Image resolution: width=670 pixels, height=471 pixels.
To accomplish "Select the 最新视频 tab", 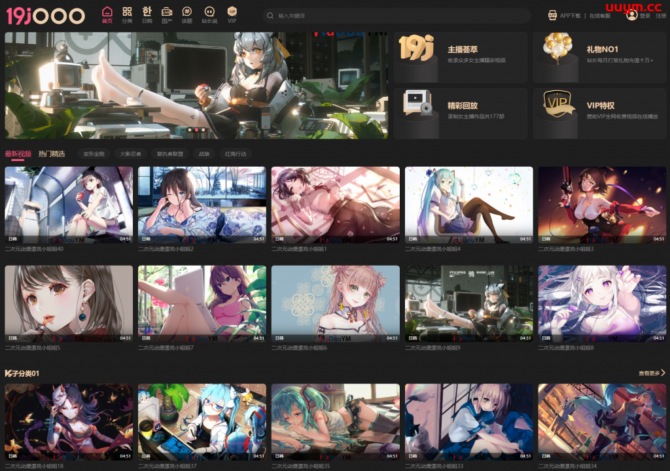I will (18, 154).
